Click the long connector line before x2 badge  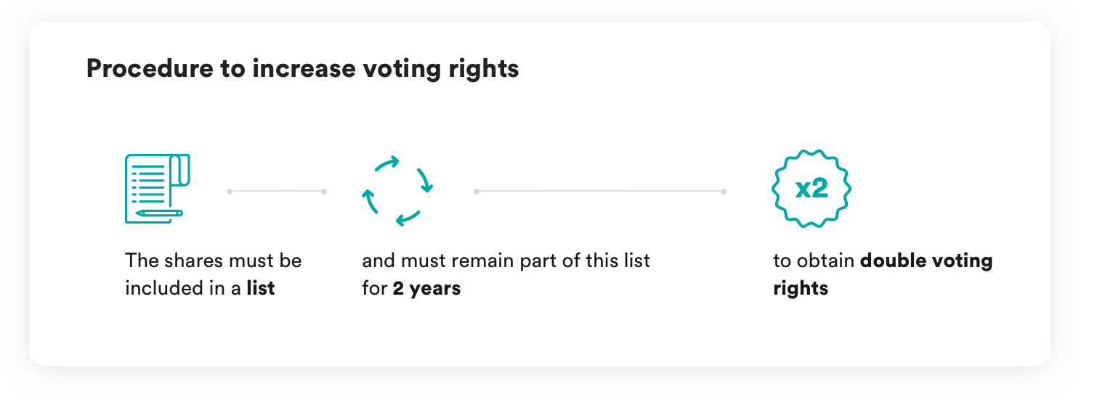(600, 192)
